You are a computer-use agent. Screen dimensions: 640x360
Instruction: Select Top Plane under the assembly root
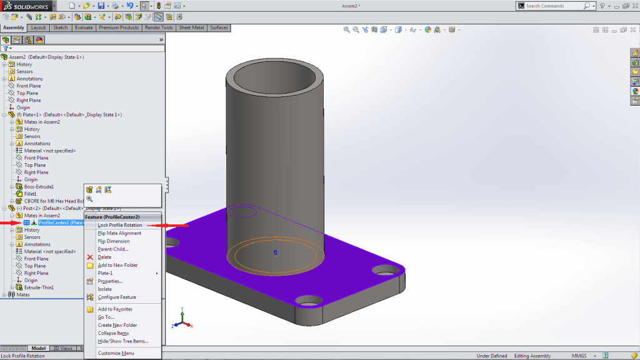[x=28, y=93]
